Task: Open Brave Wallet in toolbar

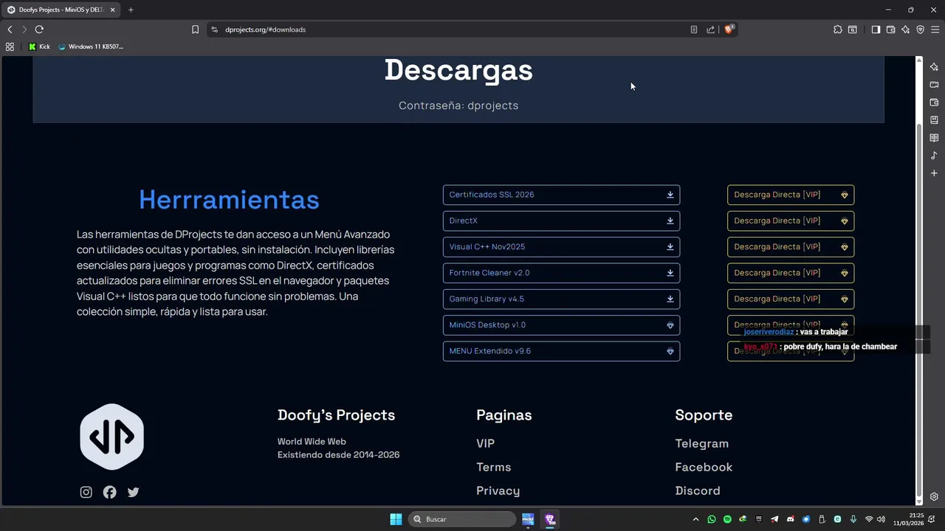Action: pos(890,29)
